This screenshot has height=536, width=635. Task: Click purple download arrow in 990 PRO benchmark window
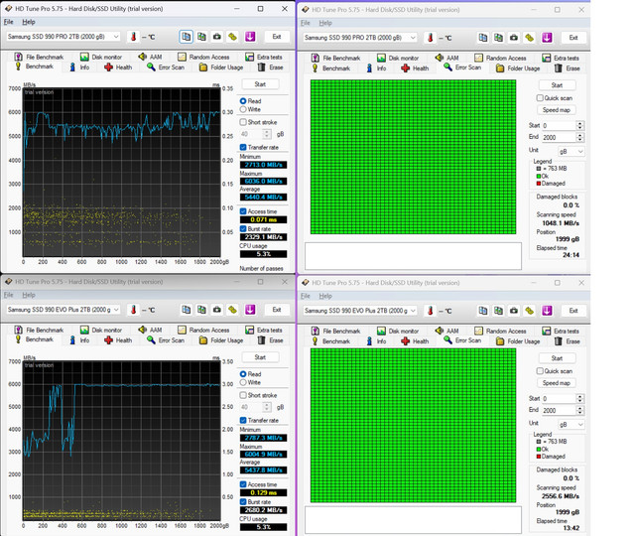tap(250, 37)
